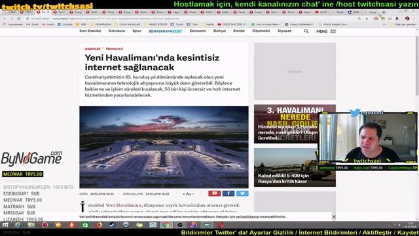Open the Spor menu item
Viewport: 419px width, 236px height.
point(137,31)
